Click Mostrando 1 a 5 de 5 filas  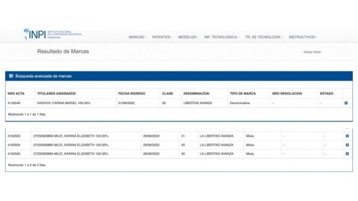pos(27,165)
